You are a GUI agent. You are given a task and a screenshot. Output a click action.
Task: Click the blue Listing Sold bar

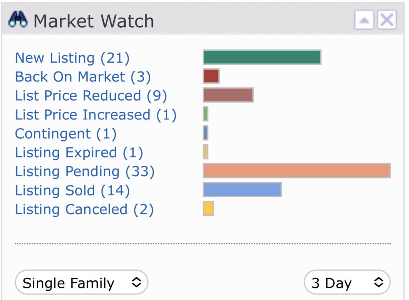point(242,190)
